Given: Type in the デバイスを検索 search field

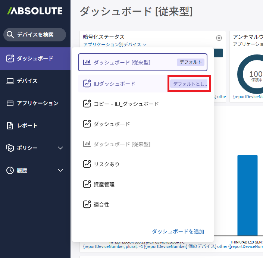Looking at the screenshot, I should (x=39, y=35).
